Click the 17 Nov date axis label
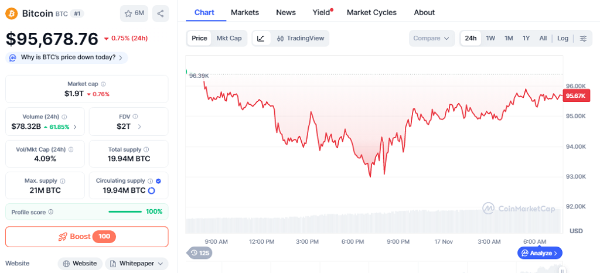The width and height of the screenshot is (600, 273). 444,241
